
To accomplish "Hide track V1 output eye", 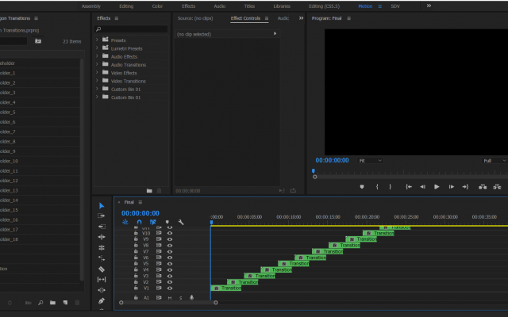I will (x=169, y=288).
